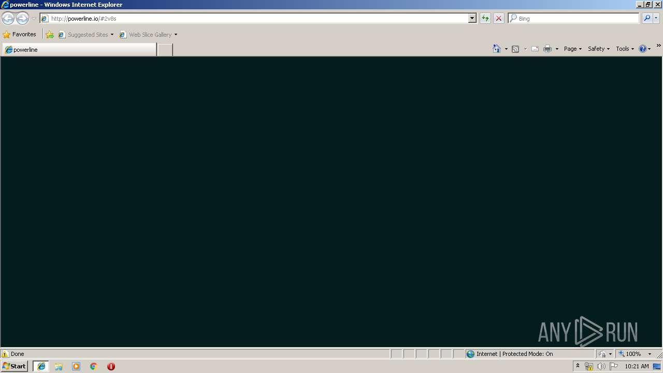The image size is (663, 373).
Task: Click the status bar security lock icon
Action: click(602, 354)
